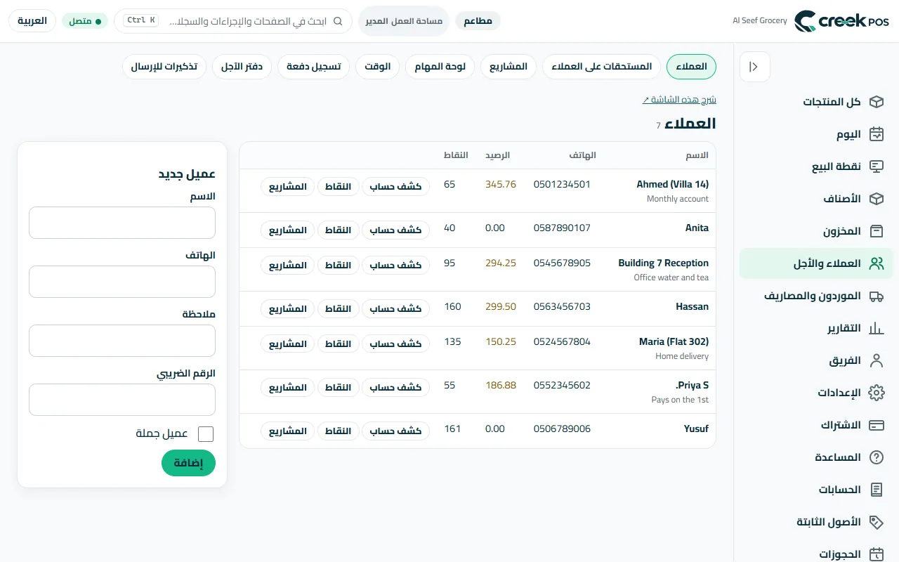
Task: Open the suppliers truck icon
Action: tap(876, 296)
